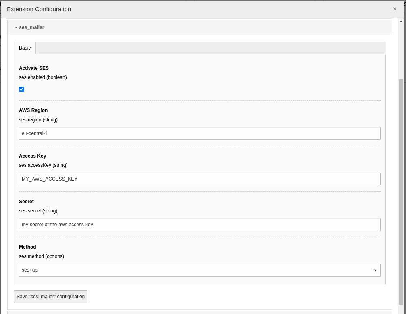Click the "ses.enabled (boolean)" text
Viewport: 406px width, 314px height.
43,77
